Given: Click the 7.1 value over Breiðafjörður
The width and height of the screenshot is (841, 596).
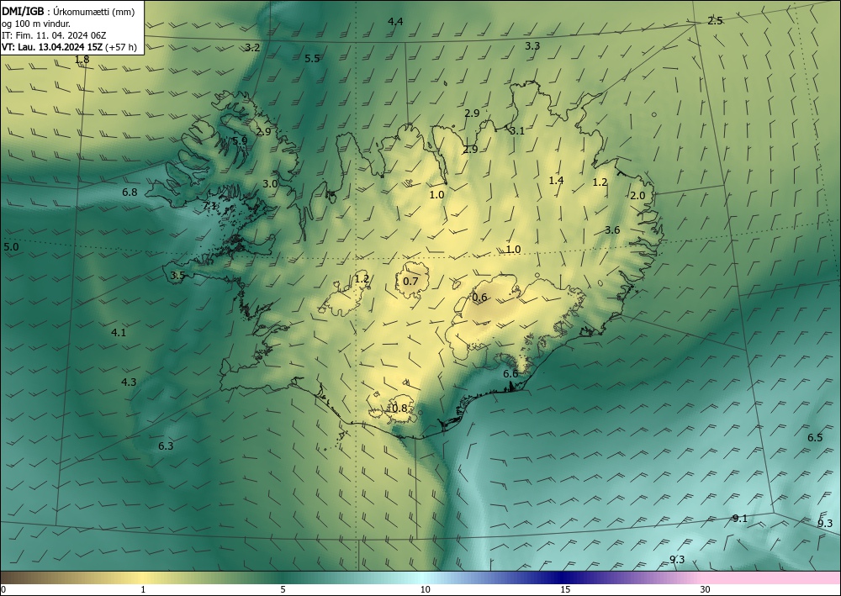Looking at the screenshot, I should [x=210, y=205].
